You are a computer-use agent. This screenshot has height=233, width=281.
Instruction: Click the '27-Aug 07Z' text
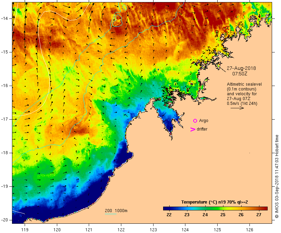(x=239, y=99)
